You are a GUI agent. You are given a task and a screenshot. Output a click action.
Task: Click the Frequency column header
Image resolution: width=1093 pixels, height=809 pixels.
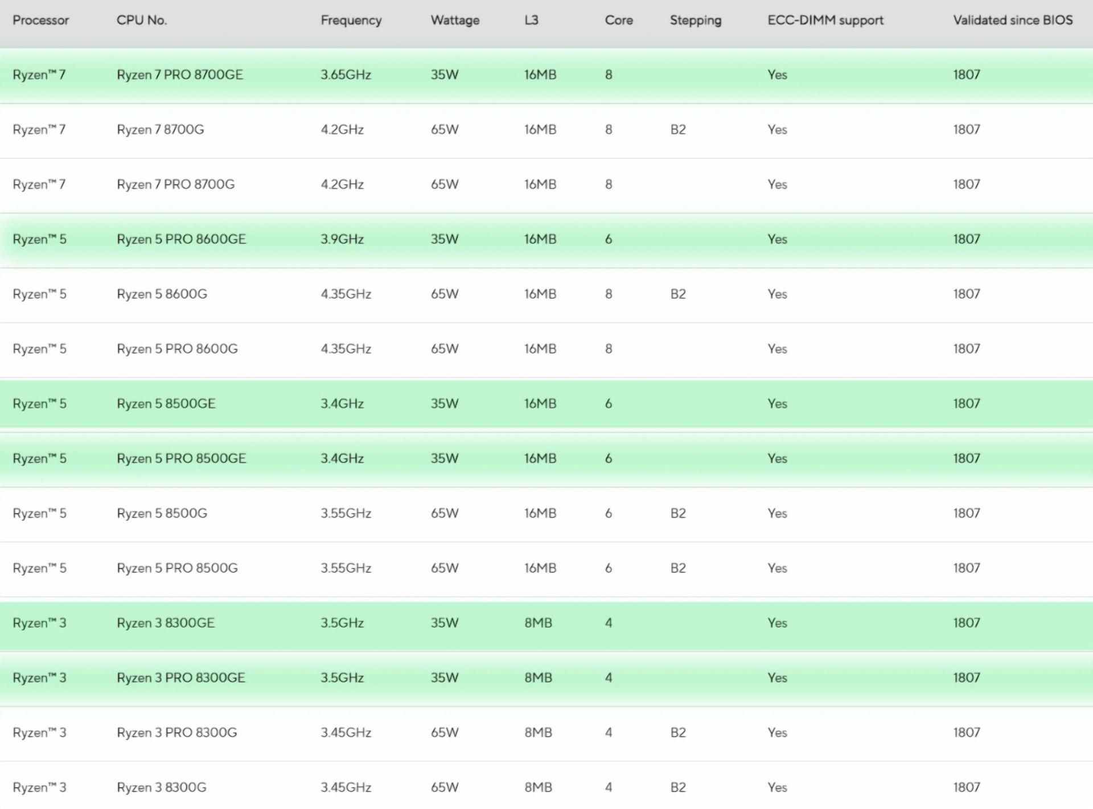pos(351,20)
